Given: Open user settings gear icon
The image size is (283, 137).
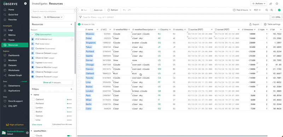Looking at the screenshot, I should (27, 133).
